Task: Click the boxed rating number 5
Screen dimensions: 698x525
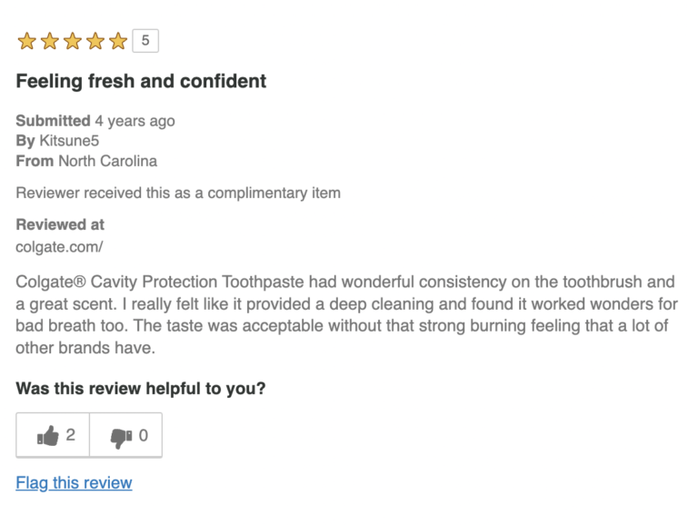Action: click(x=145, y=41)
